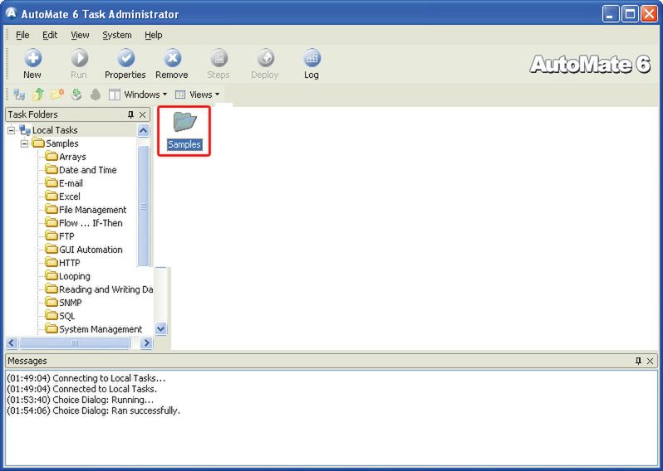Viewport: 663px width, 471px height.
Task: Select the Looping folder
Action: click(x=75, y=276)
